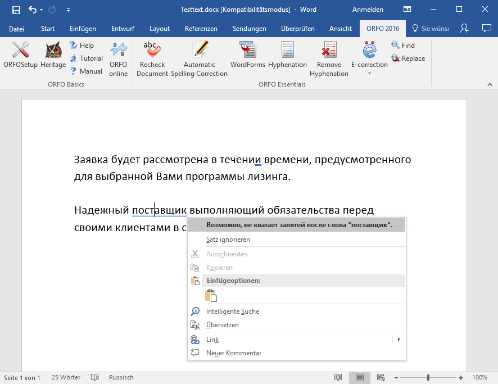Adjust the zoom slider handle
Image resolution: width=498 pixels, height=384 pixels.
(x=428, y=377)
